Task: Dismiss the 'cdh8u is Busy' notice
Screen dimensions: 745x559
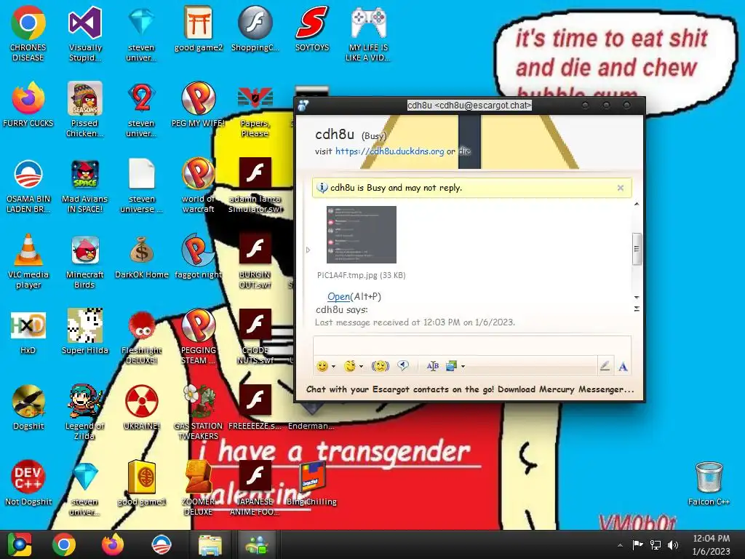Action: [620, 188]
